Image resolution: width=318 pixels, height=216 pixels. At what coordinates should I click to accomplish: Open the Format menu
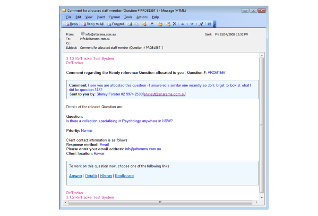point(114,17)
